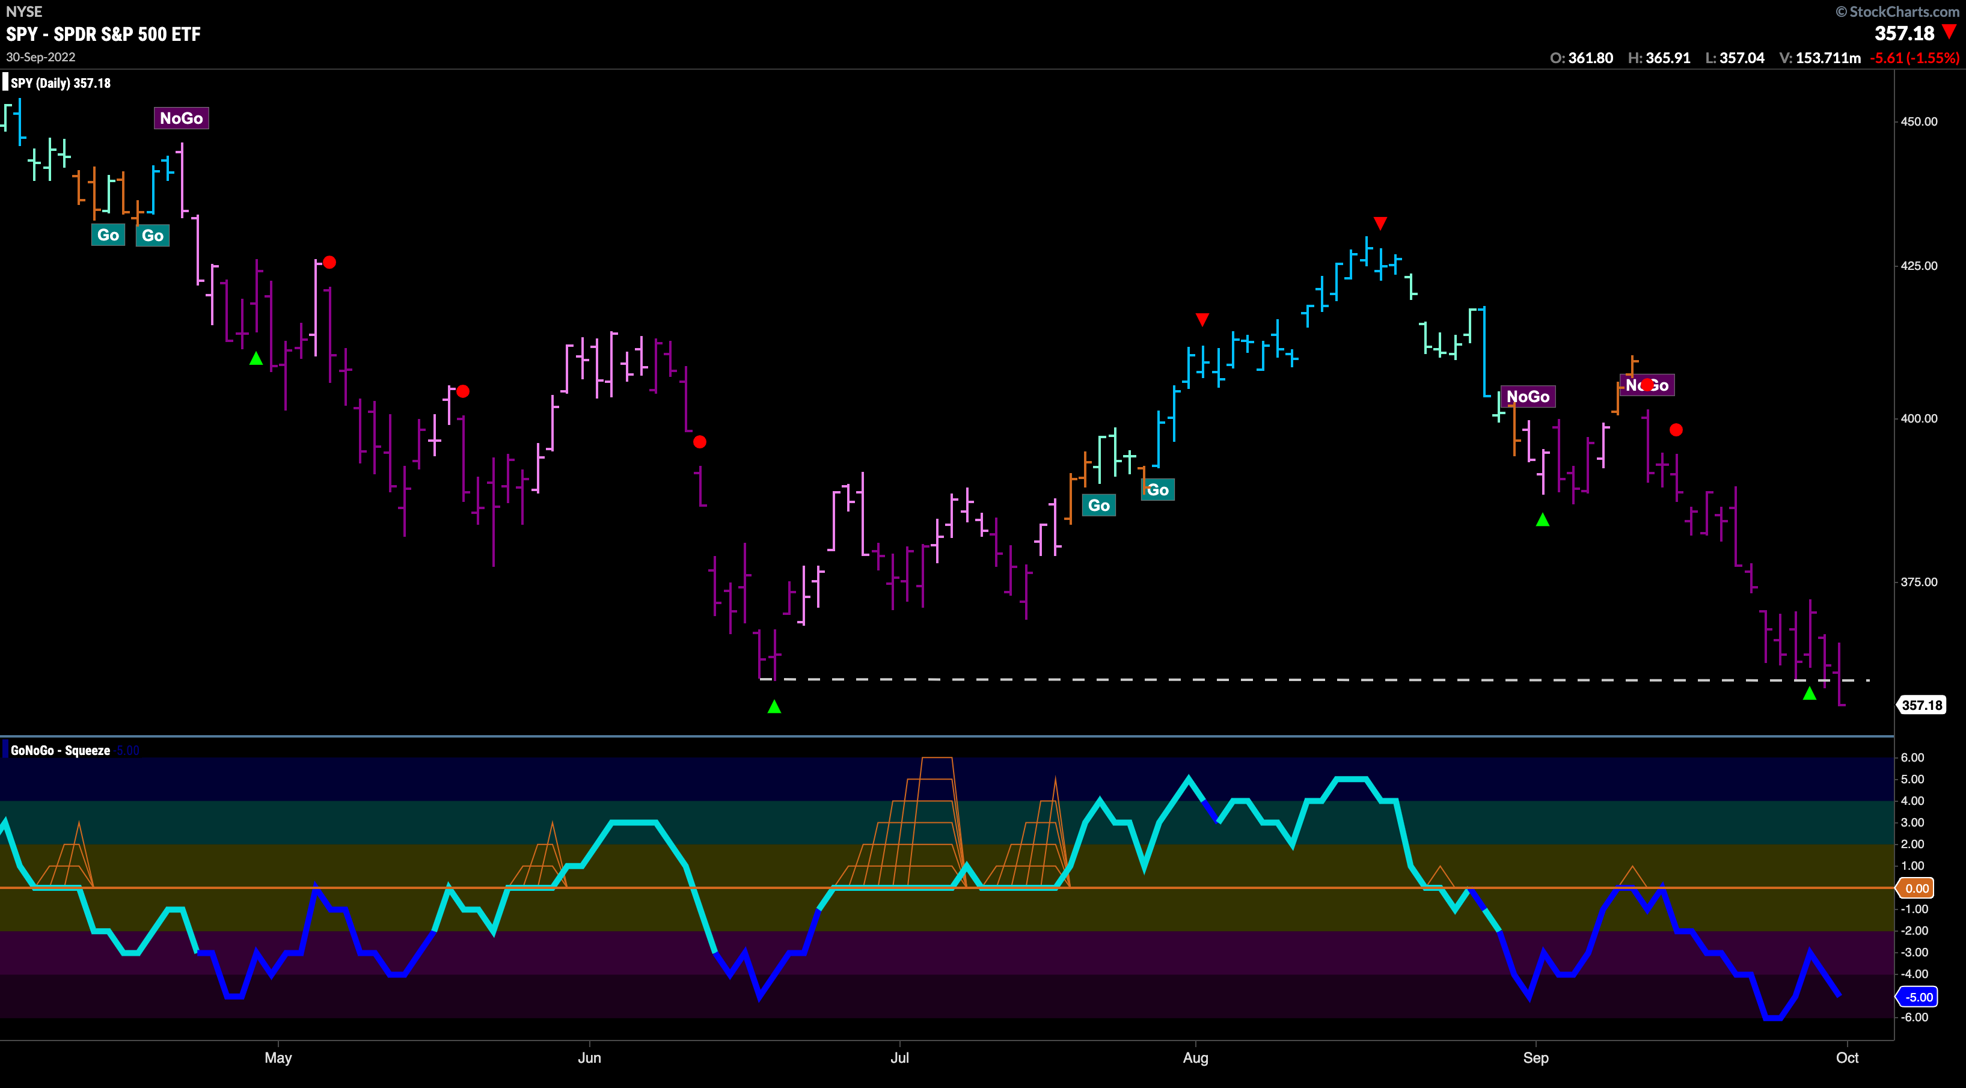
Task: Click the NoGo label in early September
Action: (x=1527, y=397)
